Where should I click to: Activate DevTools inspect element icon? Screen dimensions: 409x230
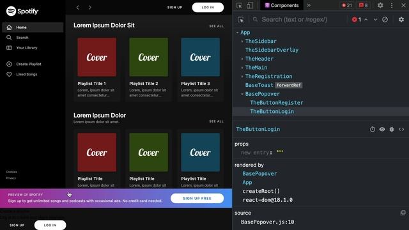239,5
